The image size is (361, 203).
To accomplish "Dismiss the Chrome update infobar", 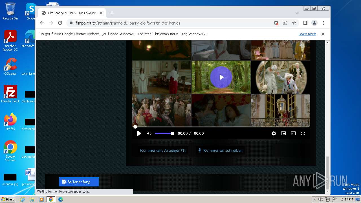I will click(x=323, y=34).
